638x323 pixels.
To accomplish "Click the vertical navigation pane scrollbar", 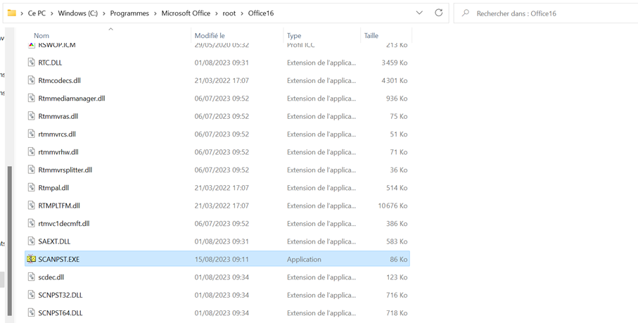I will point(10,241).
